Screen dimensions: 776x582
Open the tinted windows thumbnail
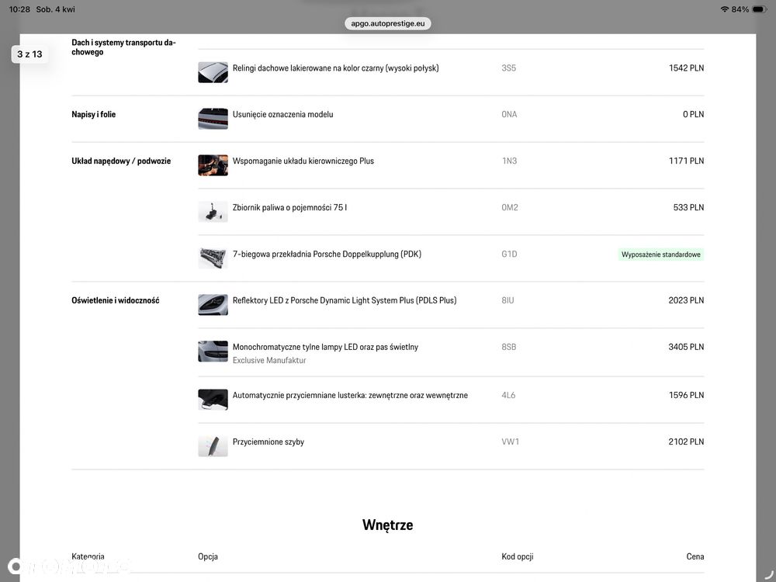click(x=213, y=446)
